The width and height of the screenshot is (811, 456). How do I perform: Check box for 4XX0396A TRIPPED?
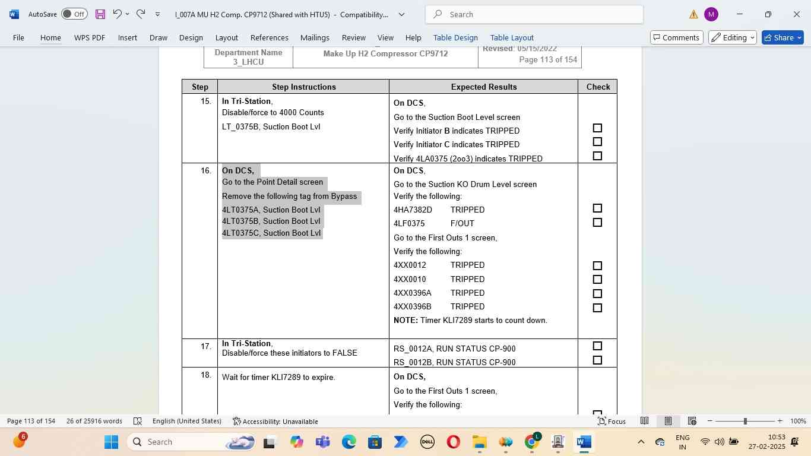click(597, 294)
